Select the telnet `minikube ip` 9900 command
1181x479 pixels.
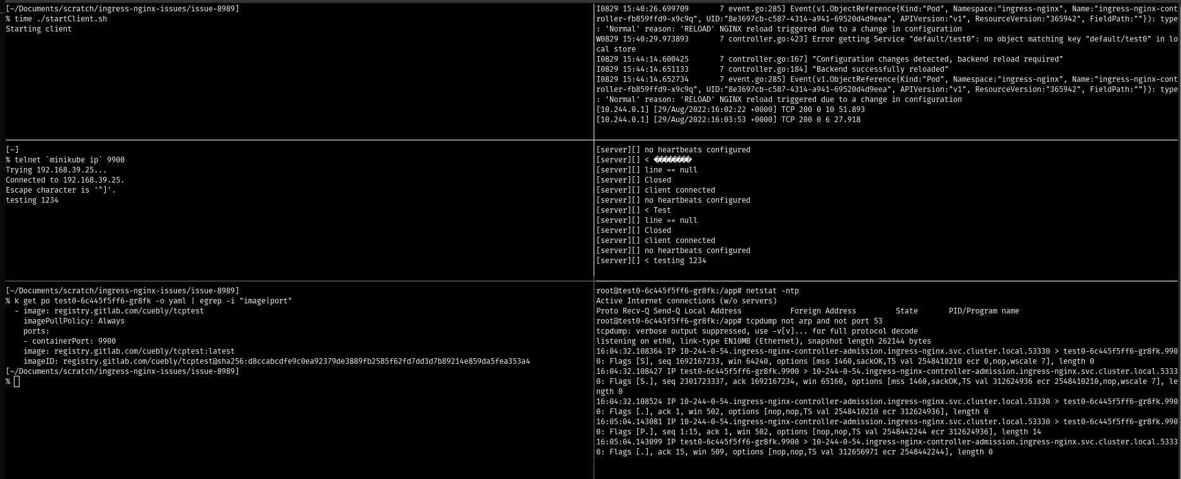pos(65,160)
